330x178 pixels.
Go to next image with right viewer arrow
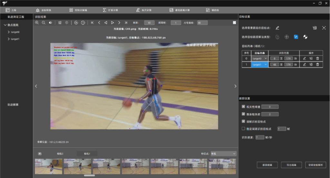click(x=235, y=86)
